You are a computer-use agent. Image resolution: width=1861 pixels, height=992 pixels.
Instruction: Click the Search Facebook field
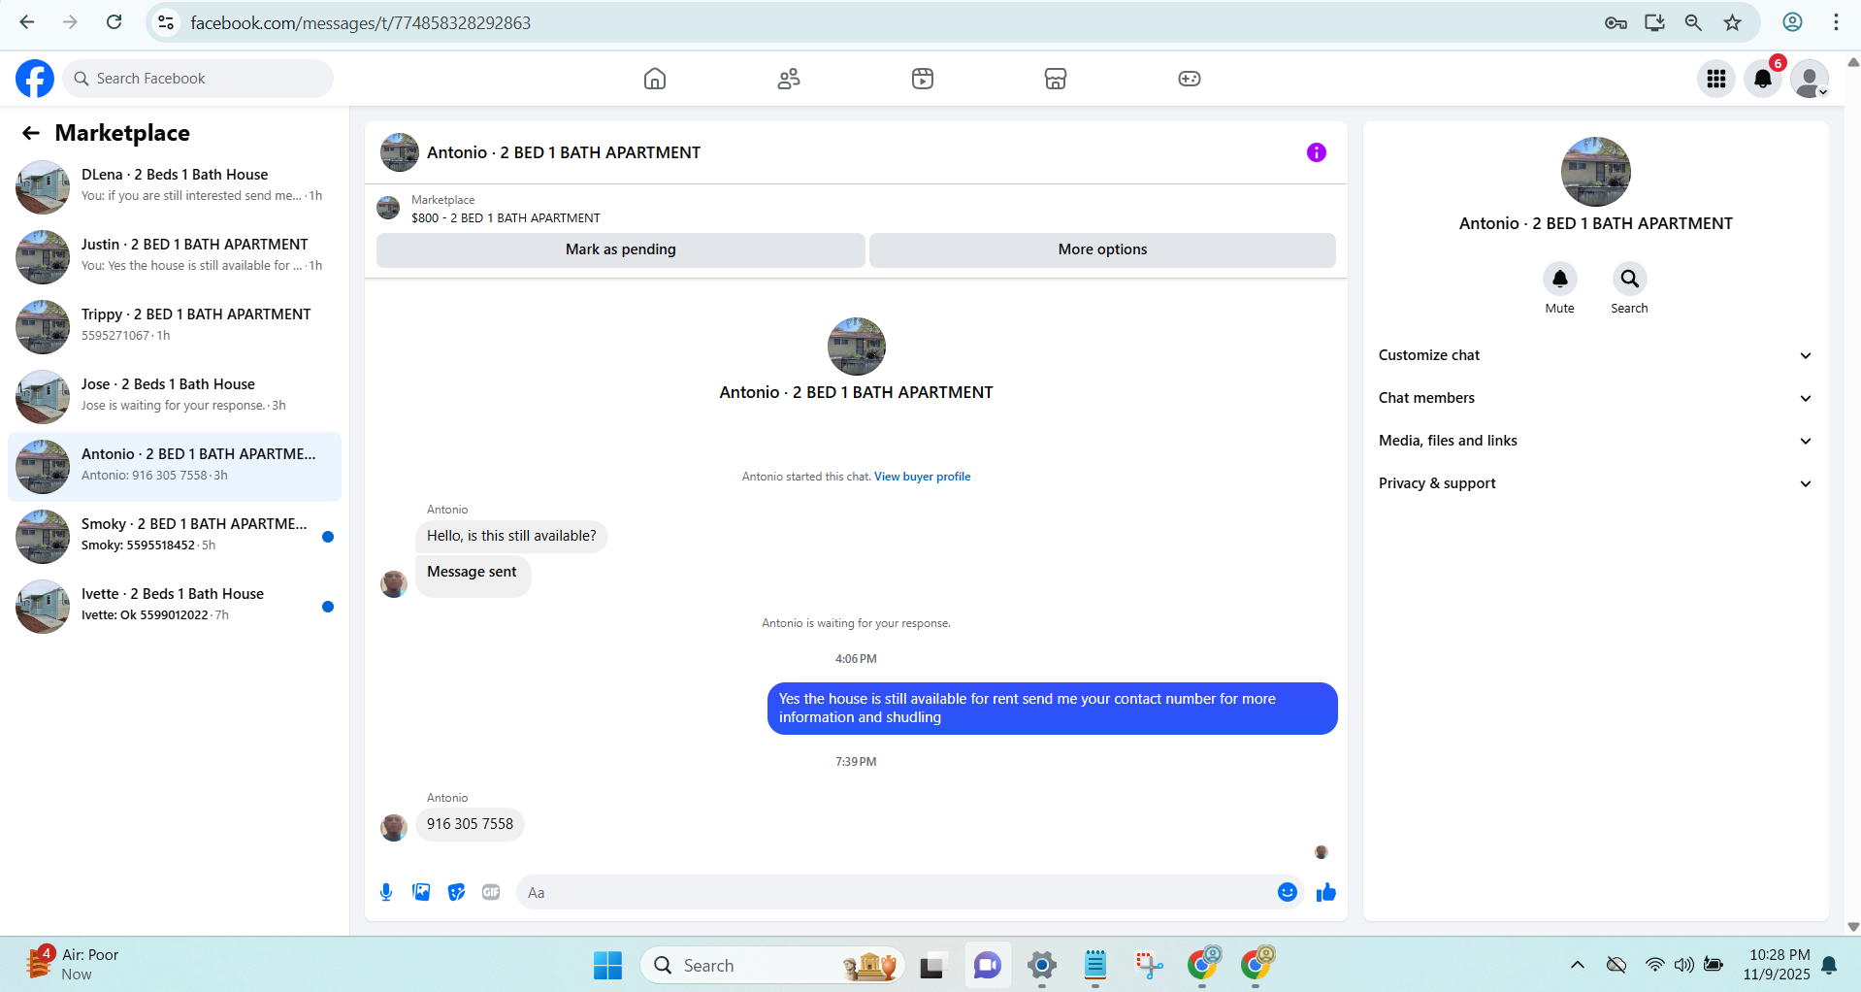pos(198,79)
